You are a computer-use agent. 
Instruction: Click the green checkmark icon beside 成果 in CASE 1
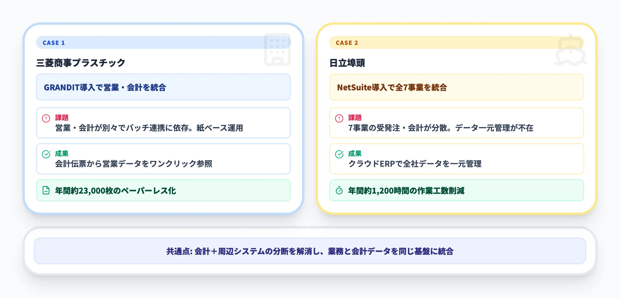tap(47, 154)
